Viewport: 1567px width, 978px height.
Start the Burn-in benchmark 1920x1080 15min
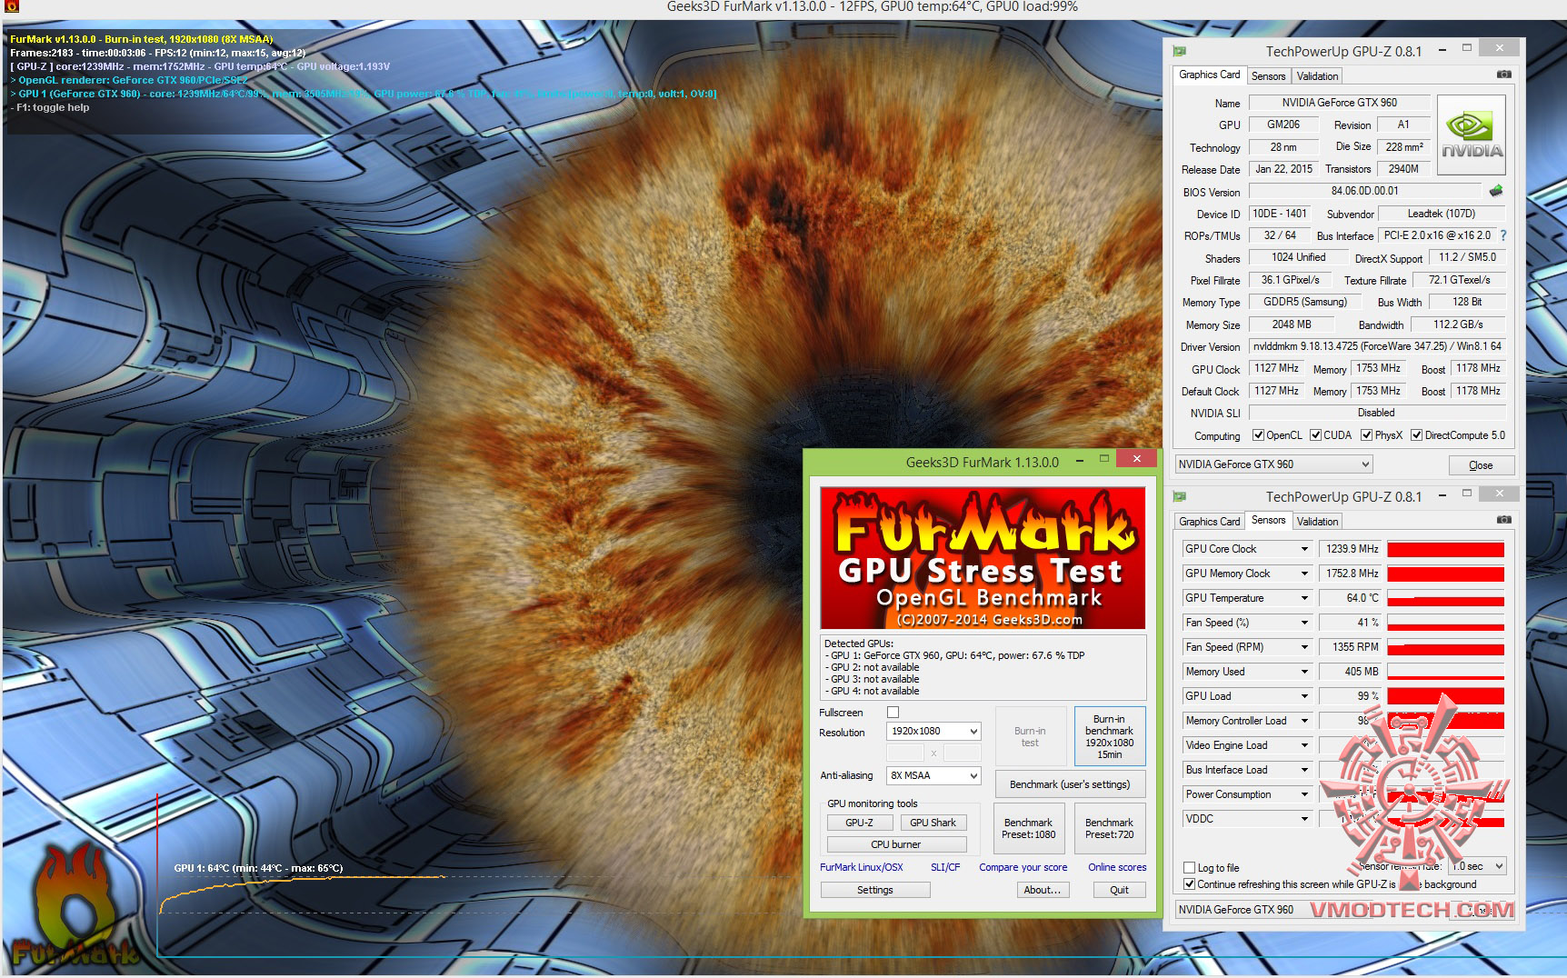tap(1109, 736)
